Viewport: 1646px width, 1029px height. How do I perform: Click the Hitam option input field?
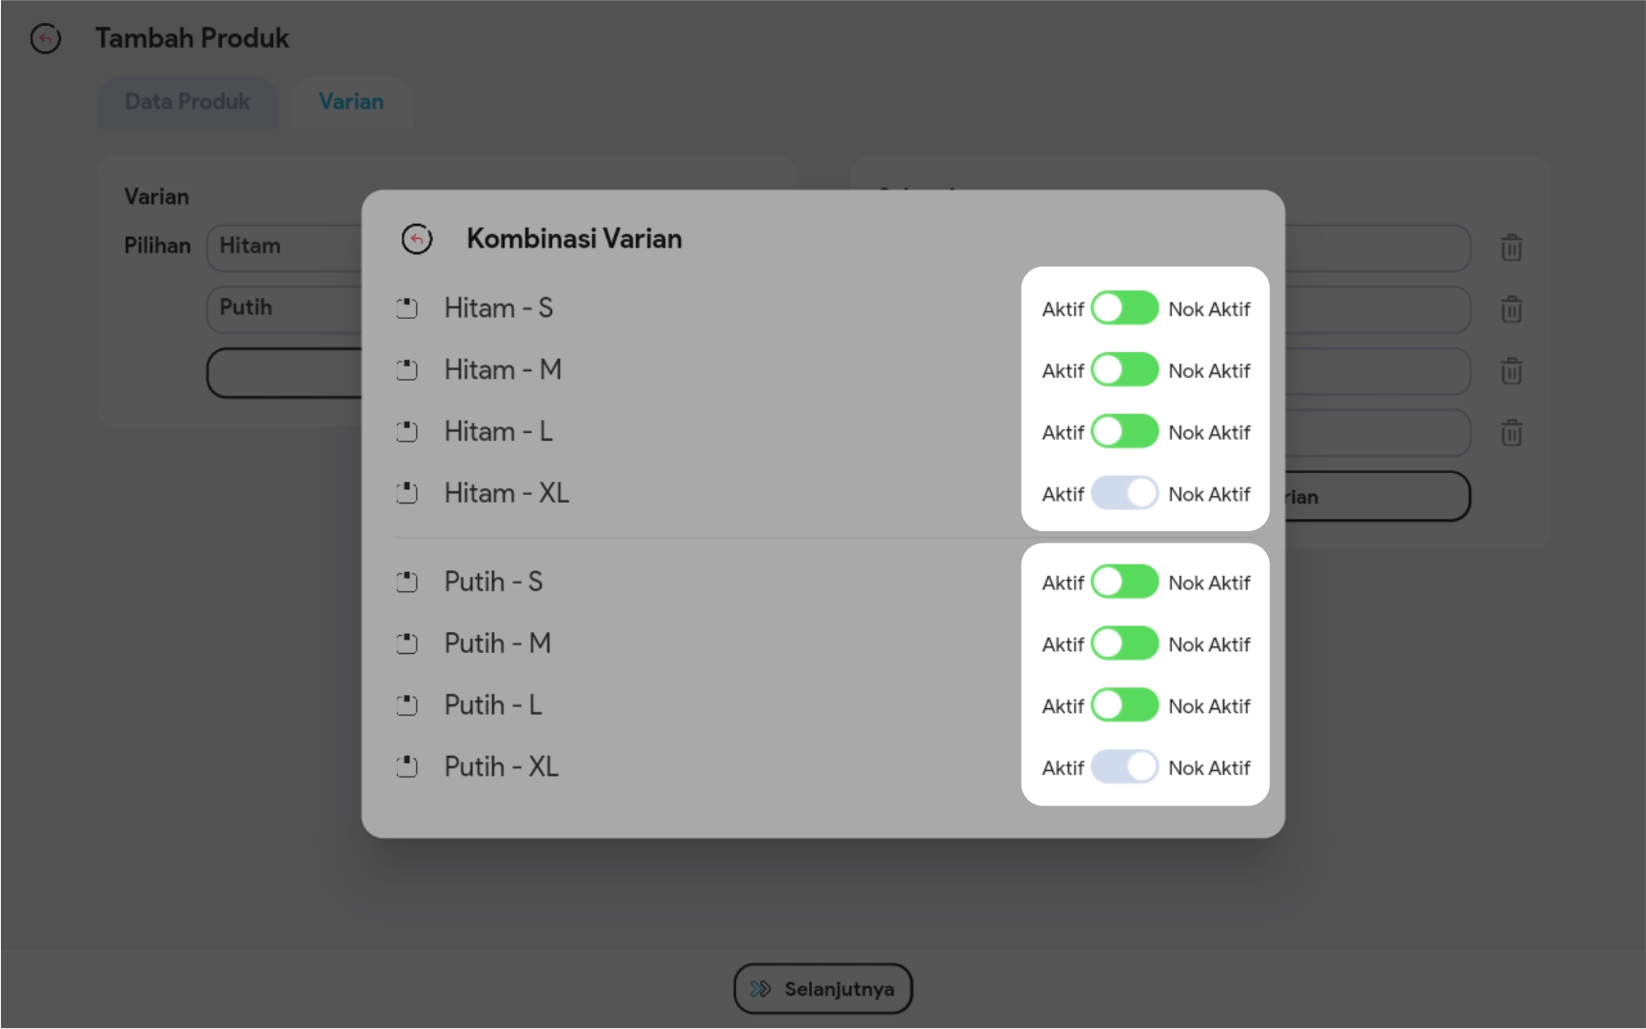(284, 247)
